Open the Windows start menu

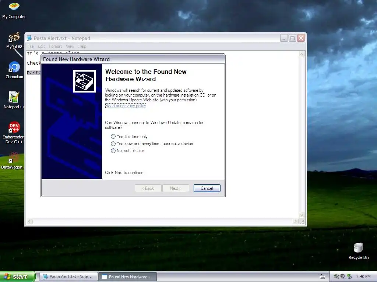18,276
